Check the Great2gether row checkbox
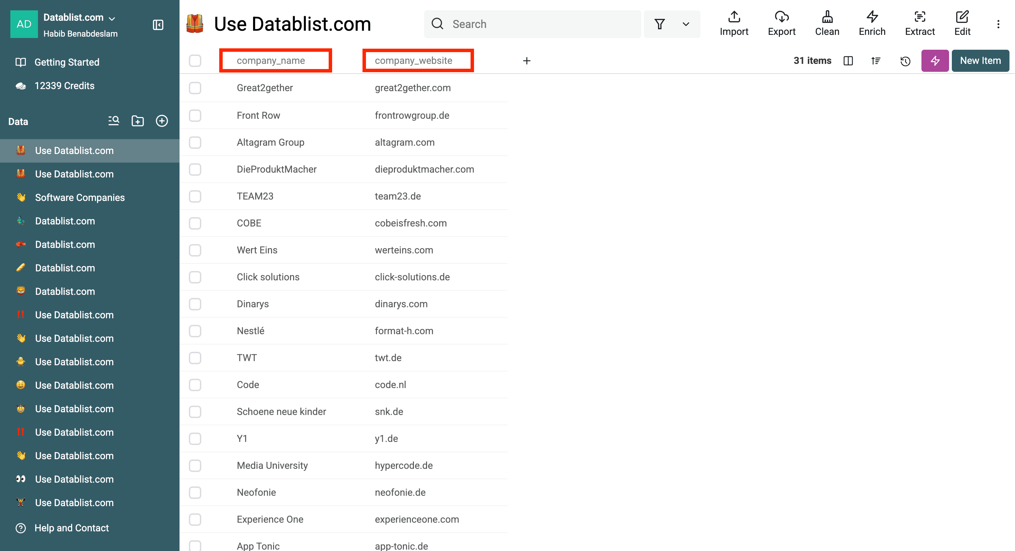1015x551 pixels. coord(195,88)
